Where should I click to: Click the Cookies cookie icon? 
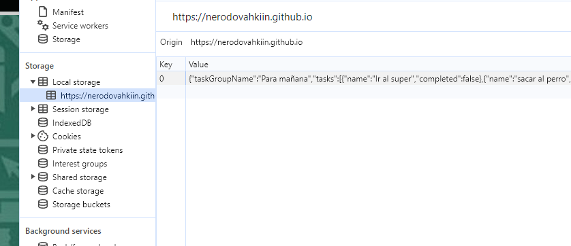tap(43, 137)
